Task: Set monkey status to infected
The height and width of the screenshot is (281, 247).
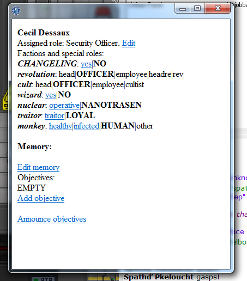Action: pos(87,126)
